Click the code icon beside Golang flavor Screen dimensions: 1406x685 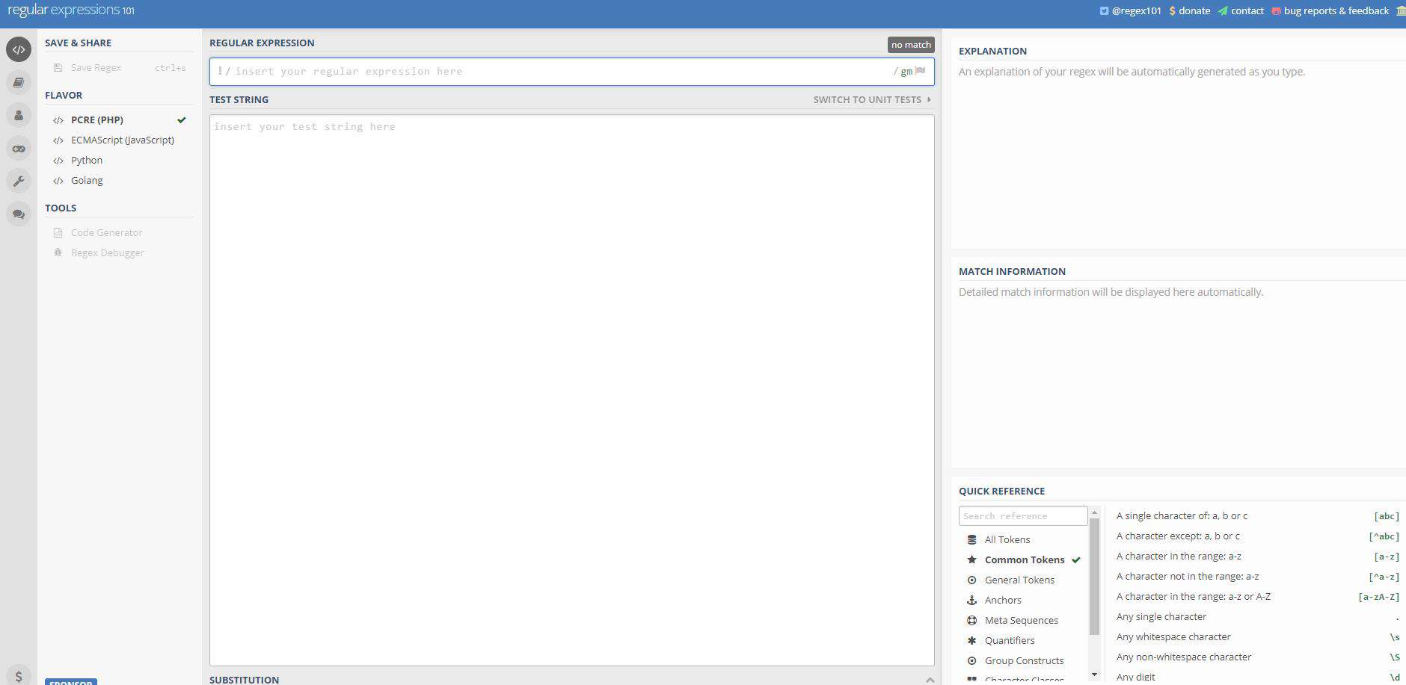tap(58, 180)
